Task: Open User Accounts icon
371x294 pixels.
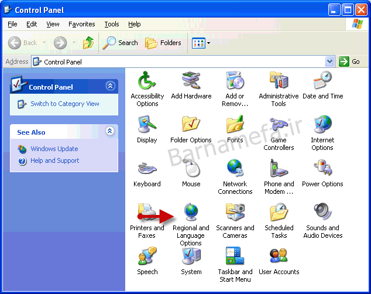Action: [279, 257]
